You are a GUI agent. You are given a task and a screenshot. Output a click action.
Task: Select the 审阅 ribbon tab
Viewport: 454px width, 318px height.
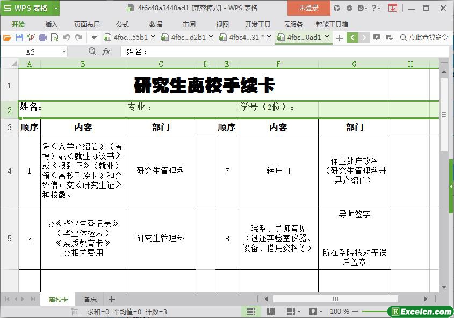coord(189,25)
